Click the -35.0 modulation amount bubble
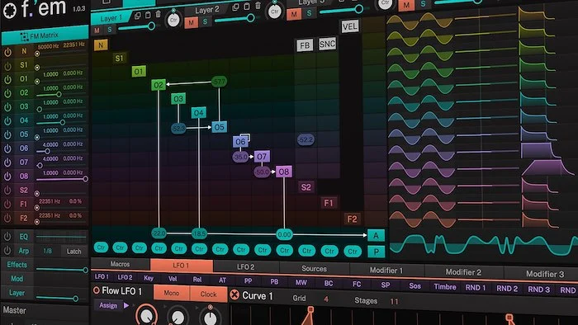 click(240, 157)
